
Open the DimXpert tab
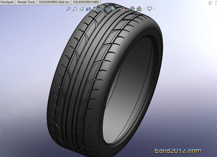(x=7, y=2)
